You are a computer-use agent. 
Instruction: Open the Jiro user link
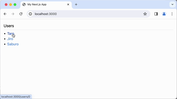point(10,39)
